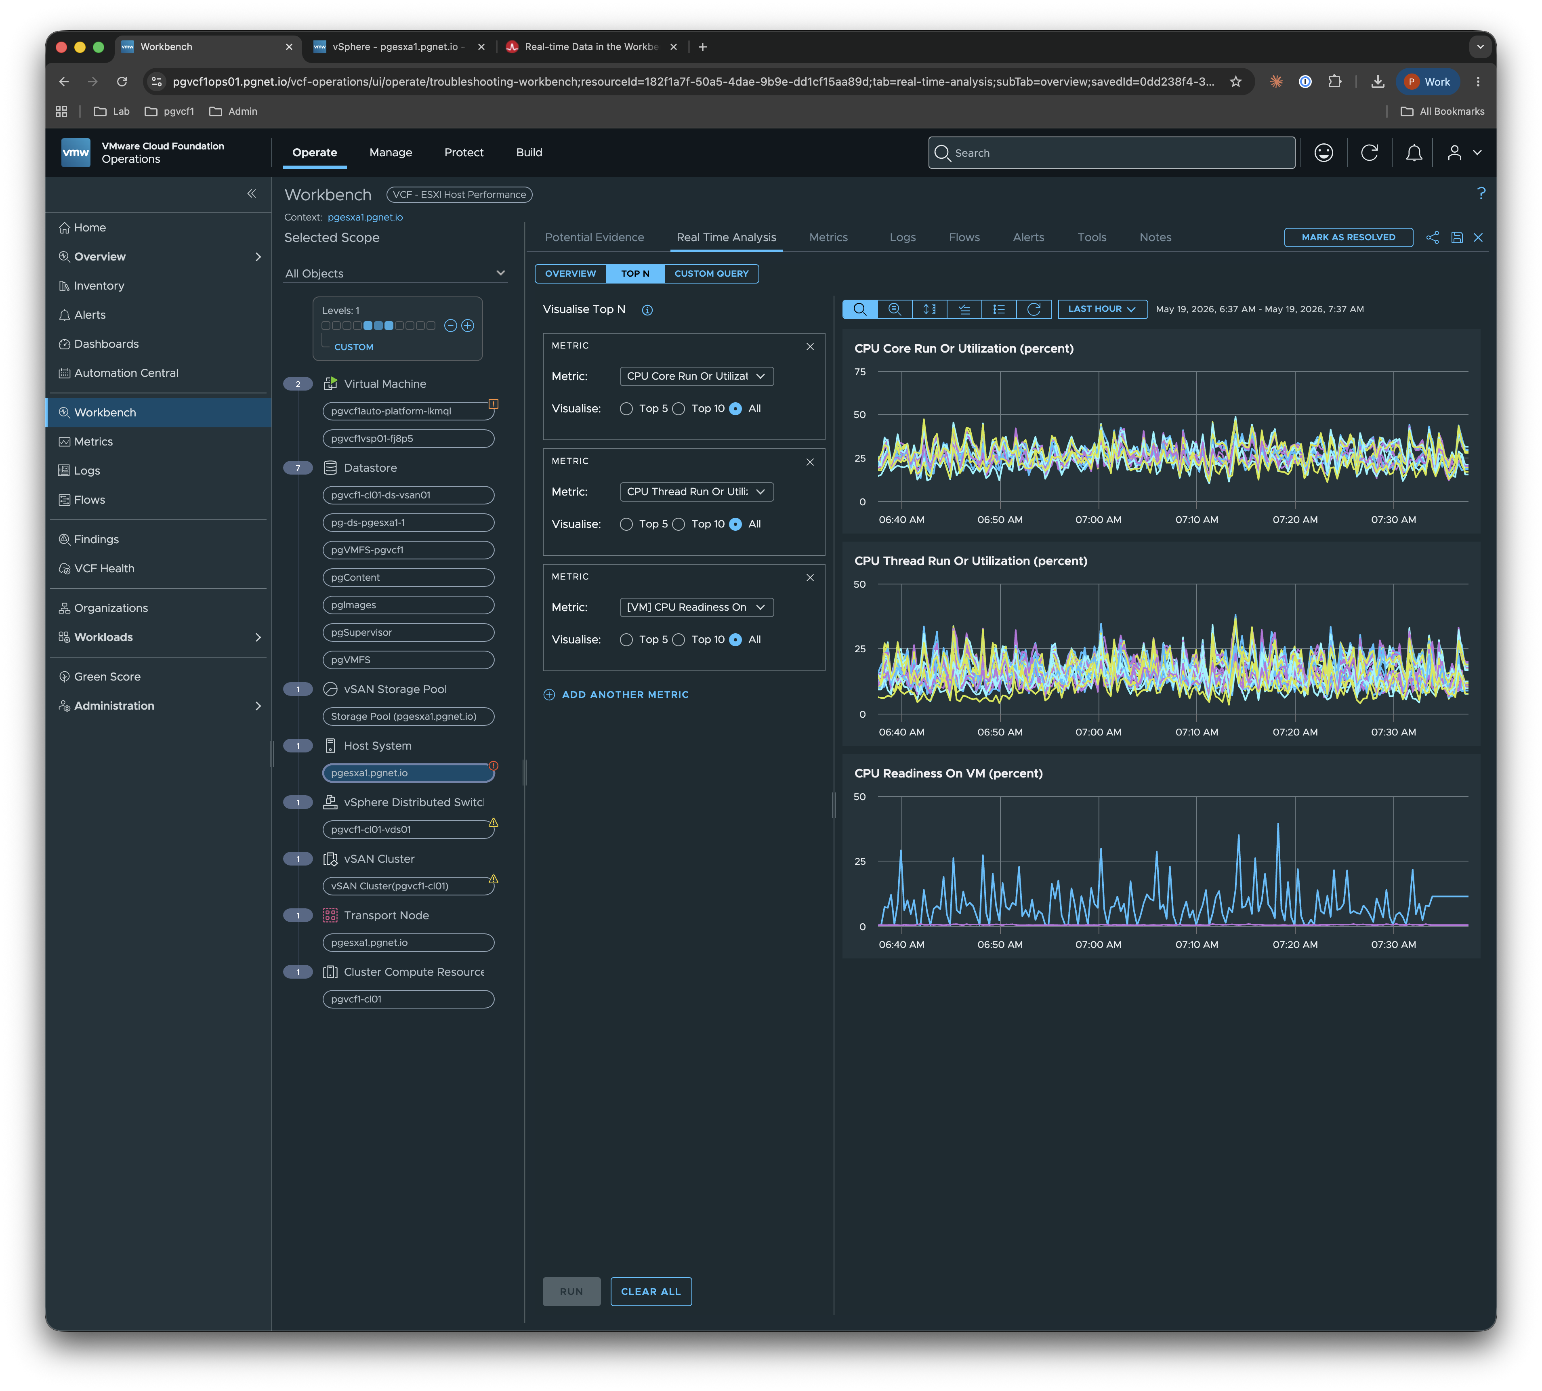
Task: Click the bulleted list chart toolbar icon
Action: 999,309
